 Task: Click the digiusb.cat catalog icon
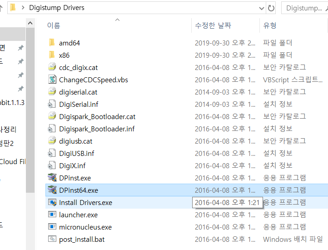click(52, 141)
